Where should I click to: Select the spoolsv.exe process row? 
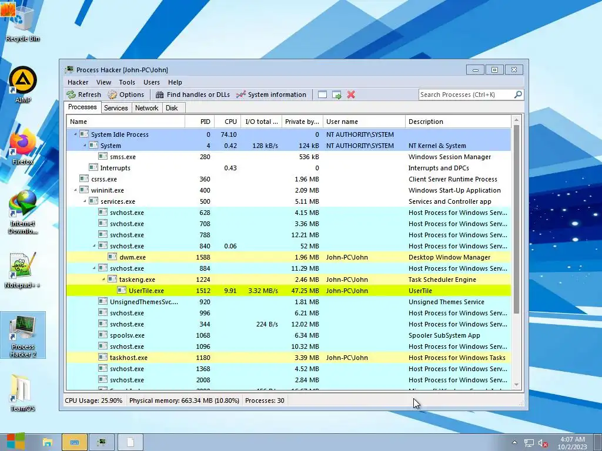[289, 335]
